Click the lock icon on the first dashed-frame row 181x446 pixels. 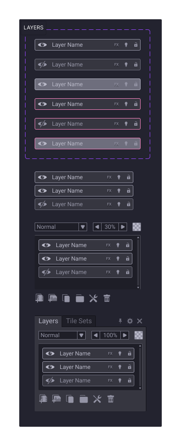136,45
